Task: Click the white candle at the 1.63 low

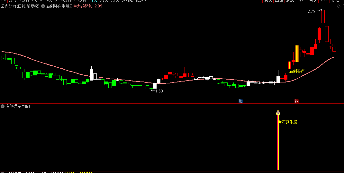Action: (x=155, y=86)
